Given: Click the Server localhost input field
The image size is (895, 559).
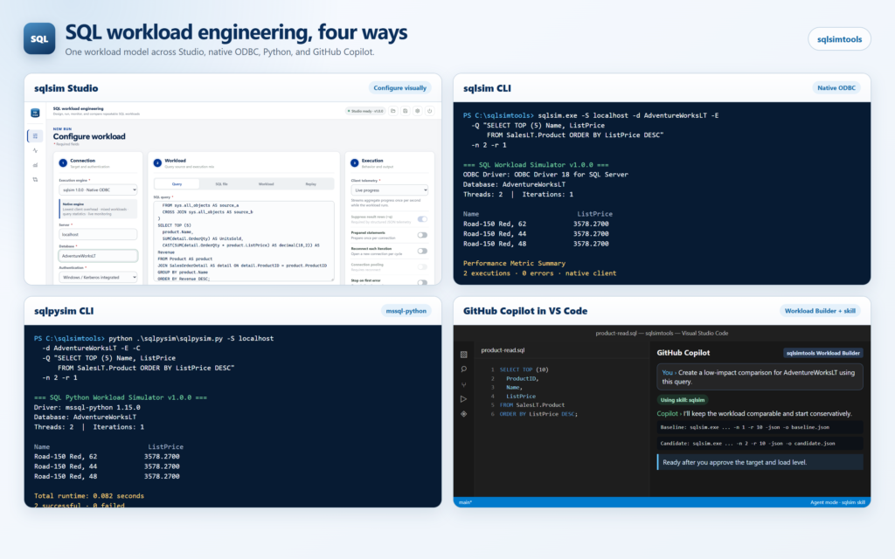Looking at the screenshot, I should (98, 234).
